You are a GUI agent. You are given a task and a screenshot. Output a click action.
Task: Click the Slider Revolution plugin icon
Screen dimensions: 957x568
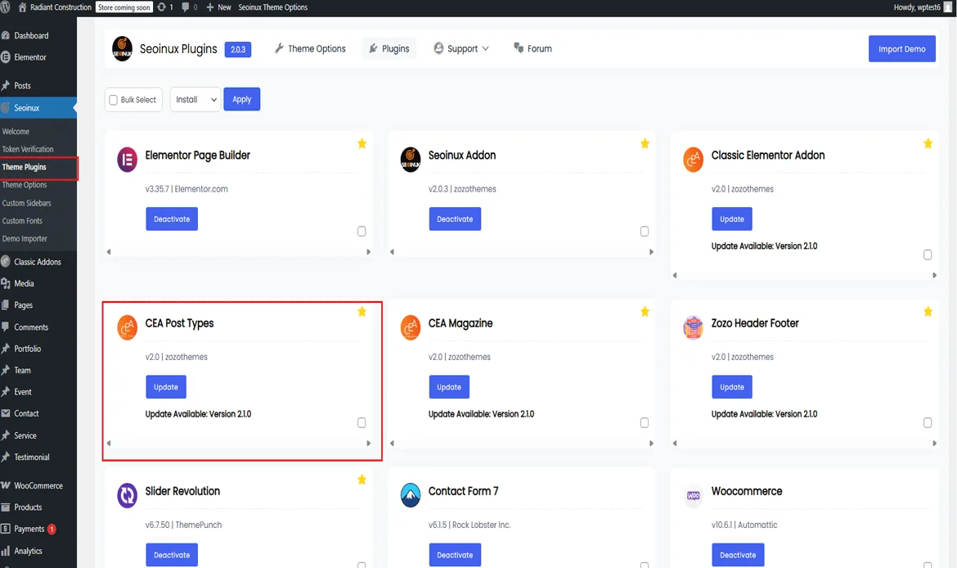click(127, 495)
